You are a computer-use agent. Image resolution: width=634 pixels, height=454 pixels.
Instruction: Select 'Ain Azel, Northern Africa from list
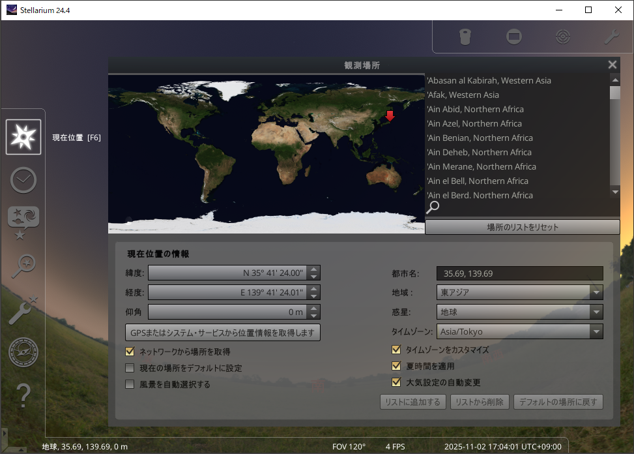(474, 123)
